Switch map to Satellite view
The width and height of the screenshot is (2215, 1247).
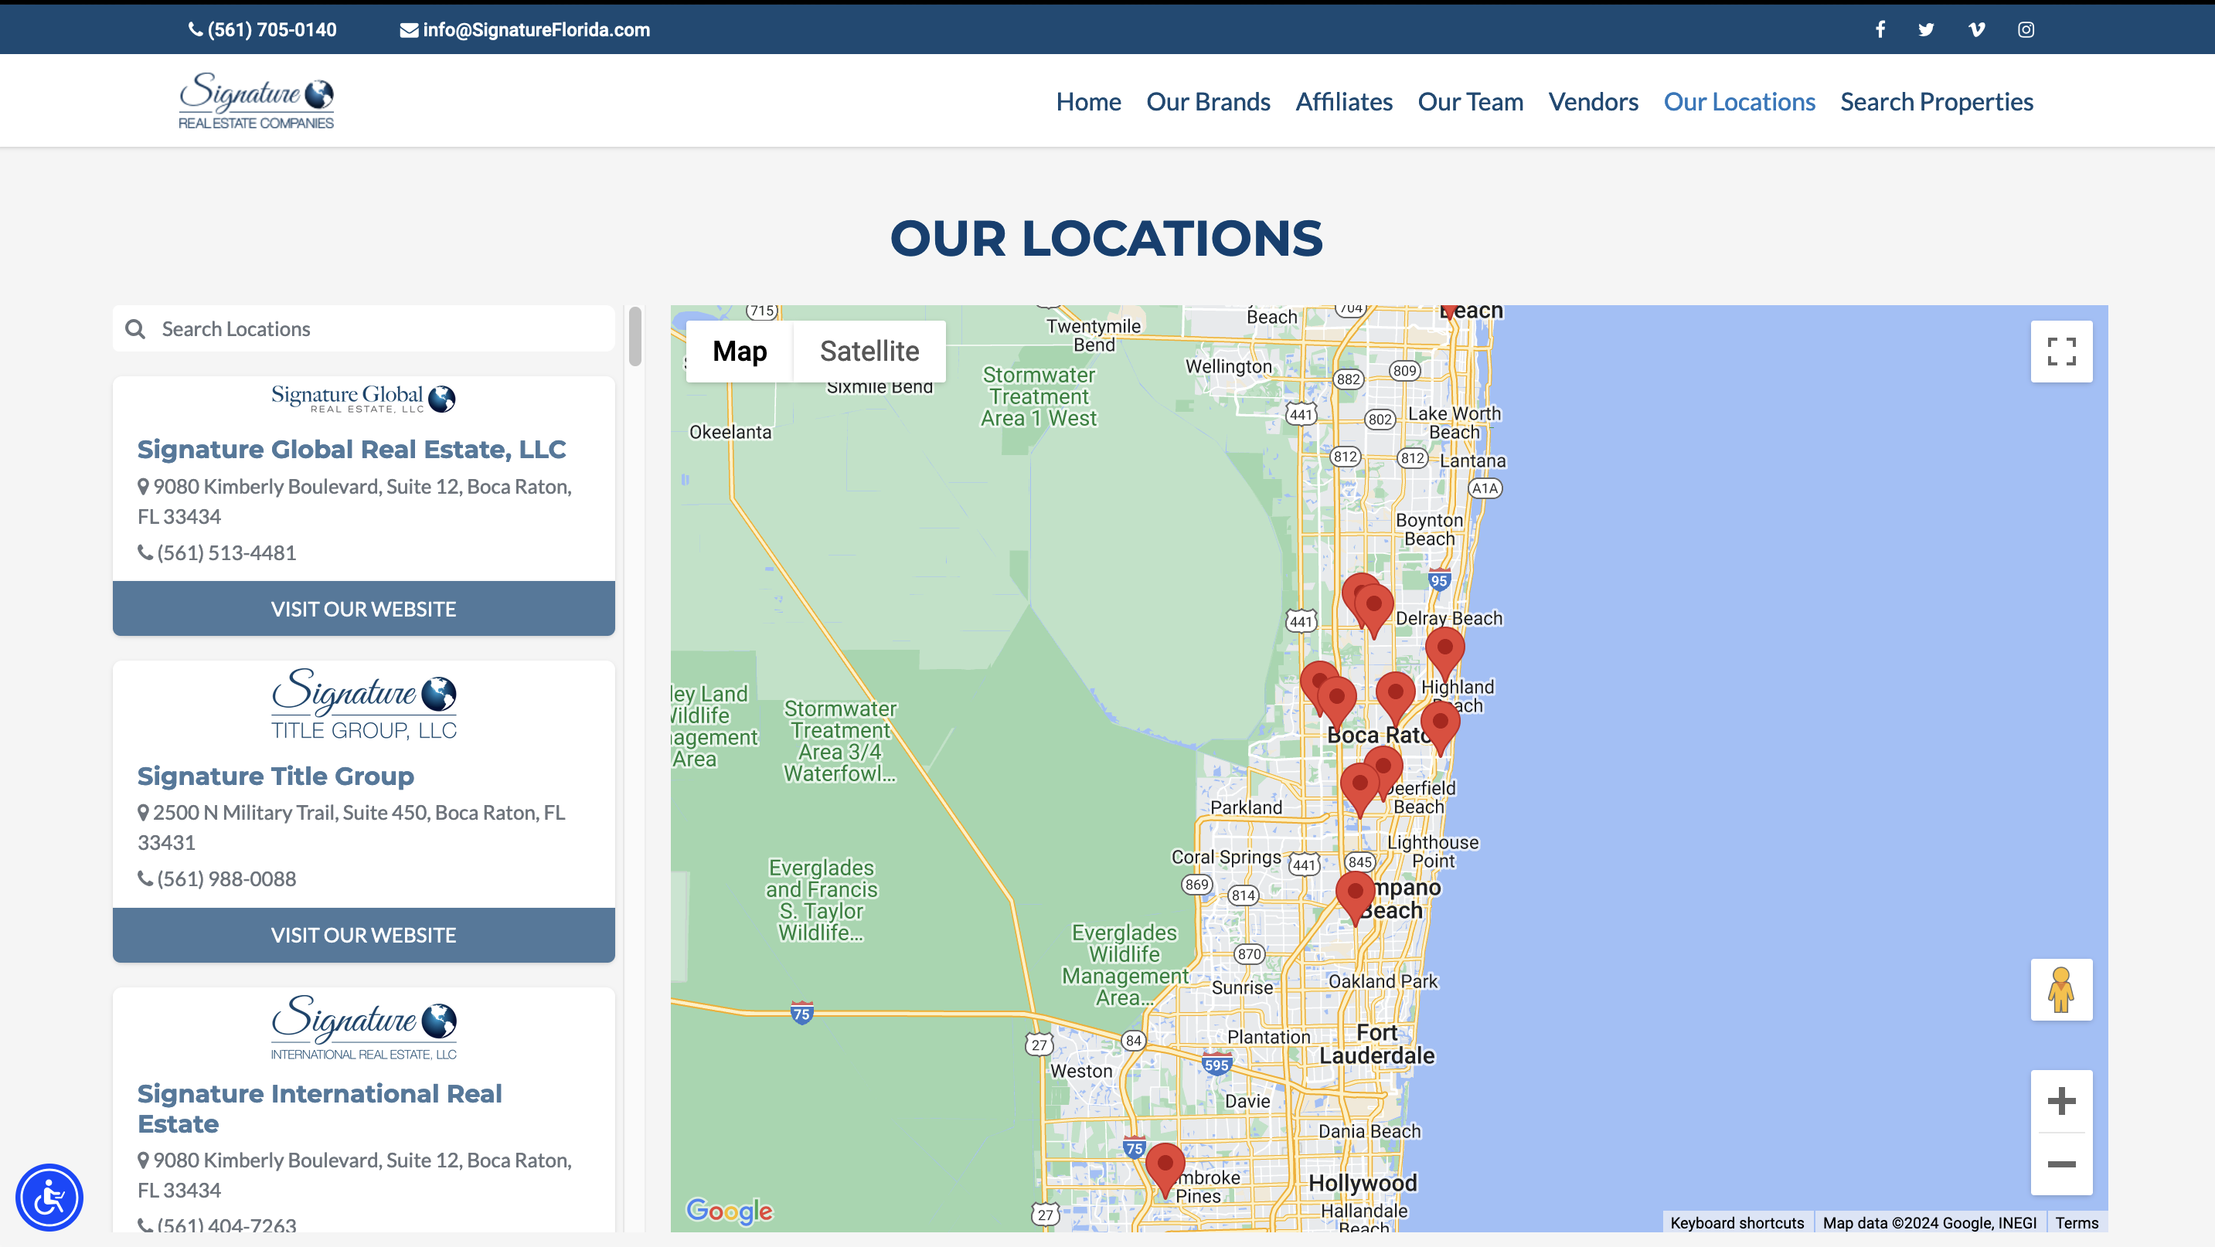coord(869,352)
